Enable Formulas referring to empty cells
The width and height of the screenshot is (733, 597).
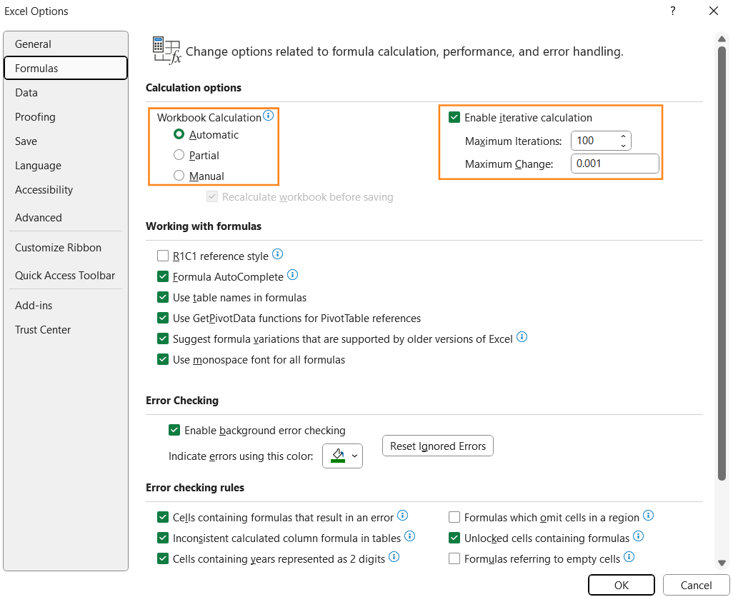pos(454,558)
